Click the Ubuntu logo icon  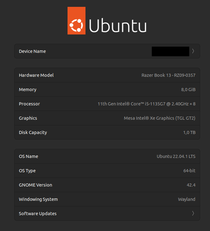pos(77,21)
